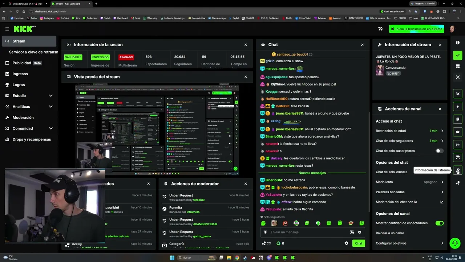
Task: Close the Información del stream panel
Action: [x=440, y=45]
